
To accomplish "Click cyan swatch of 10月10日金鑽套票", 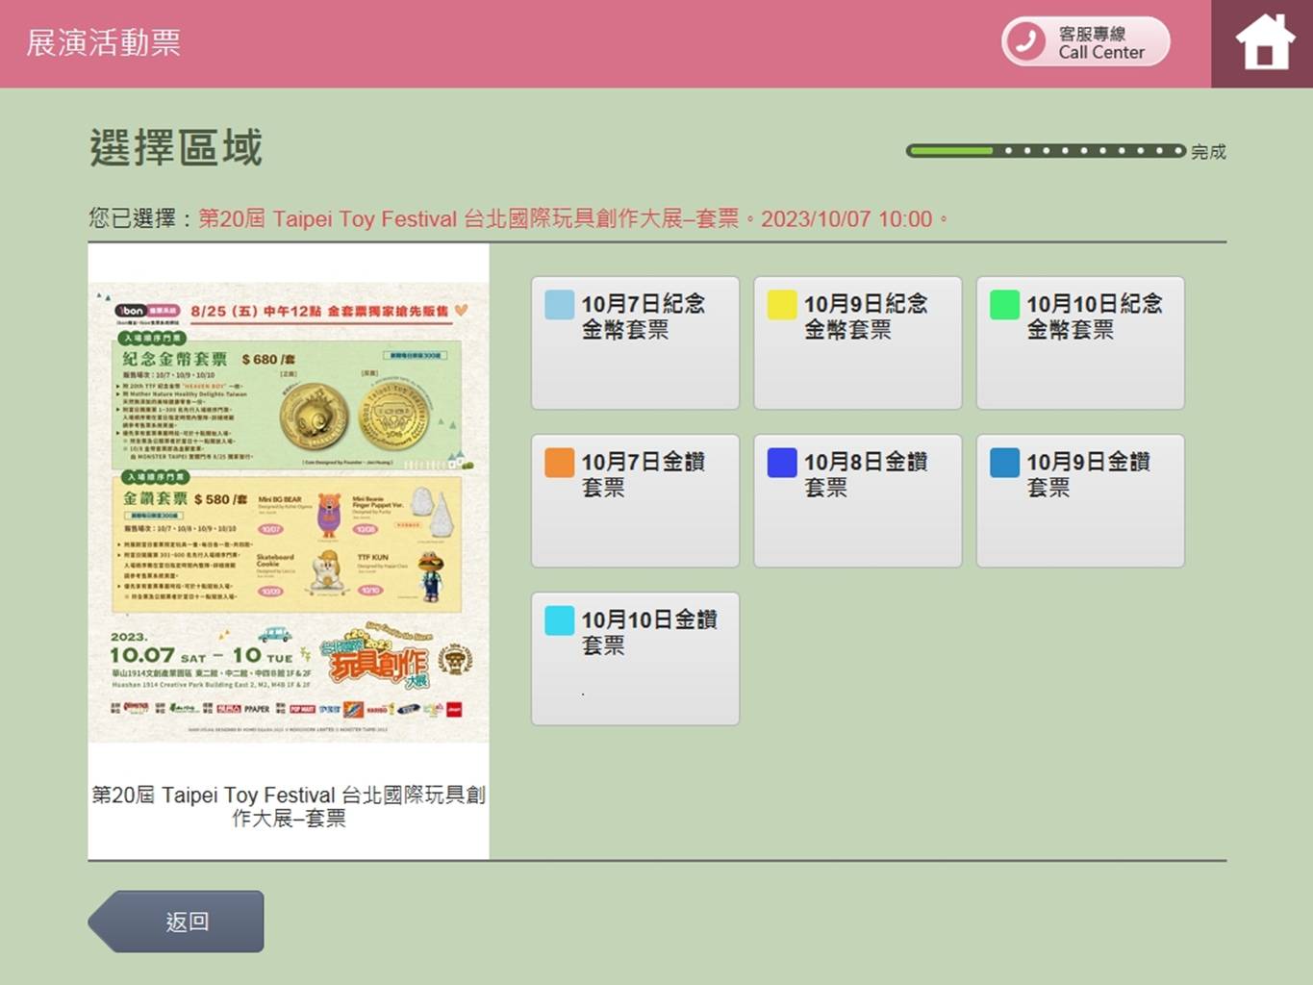I will coord(560,620).
